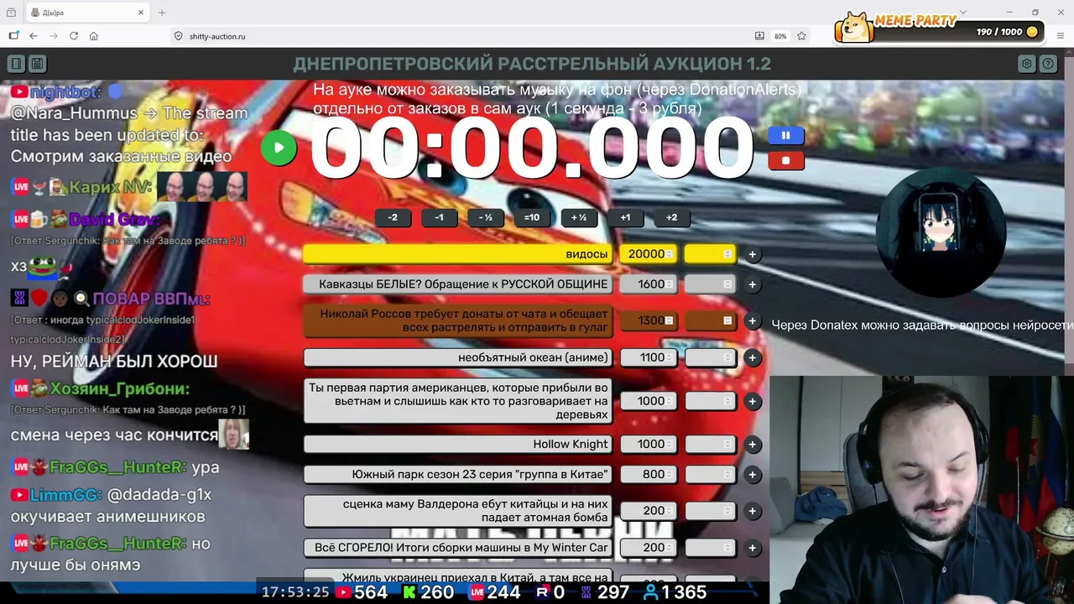1074x604 pixels.
Task: Click the 1300 amount field
Action: pyautogui.click(x=649, y=320)
